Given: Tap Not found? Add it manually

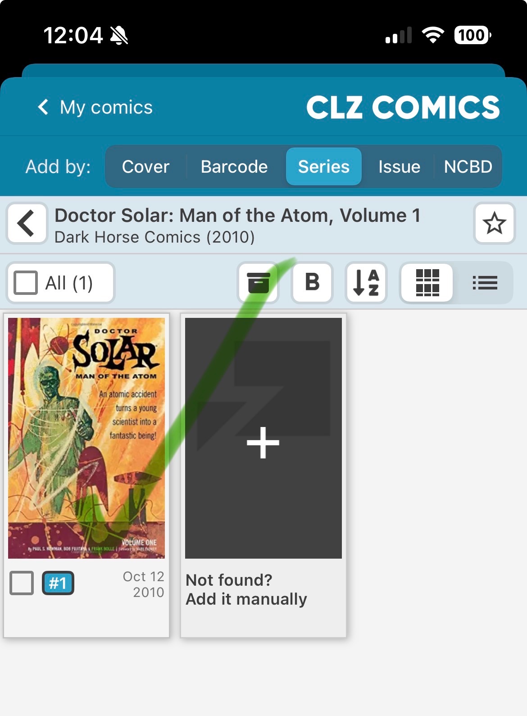Looking at the screenshot, I should point(246,589).
